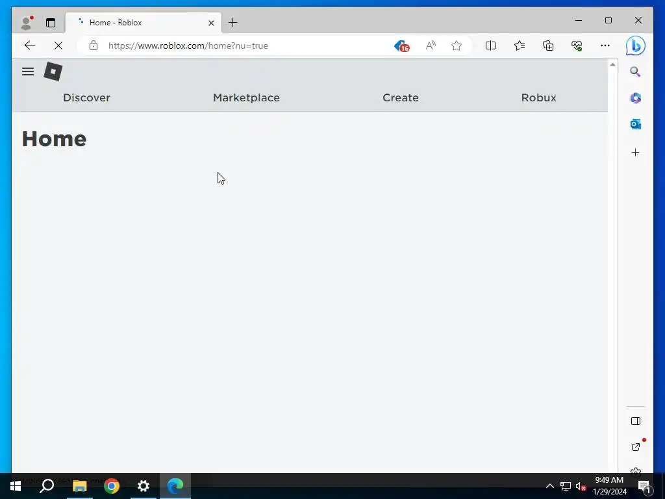
Task: Open a new tab
Action: (x=233, y=23)
